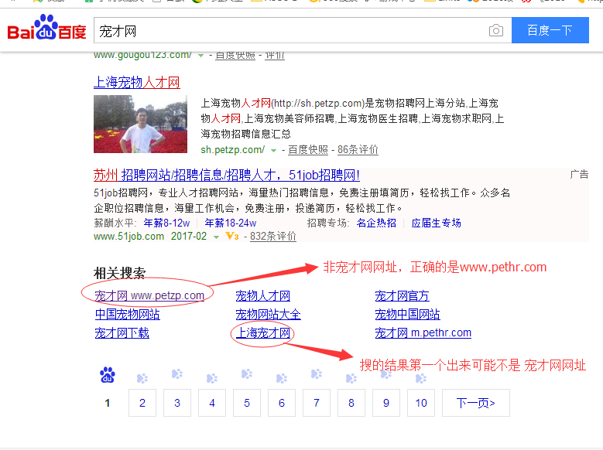Open the 51job招聘网 ad title link
603x450 pixels.
(x=227, y=176)
